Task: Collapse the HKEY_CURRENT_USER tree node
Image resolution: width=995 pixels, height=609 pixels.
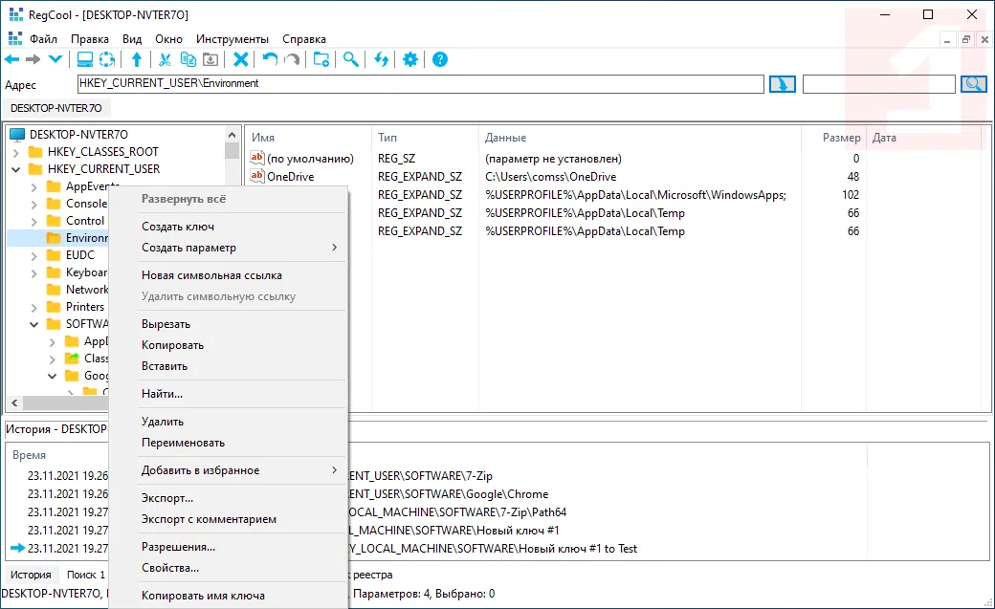Action: click(x=16, y=169)
